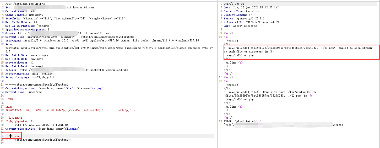This screenshot has height=148, width=380.
Task: Click the X-Powered-By: PHP/5.5.9 header
Action: pyautogui.click(x=251, y=22)
